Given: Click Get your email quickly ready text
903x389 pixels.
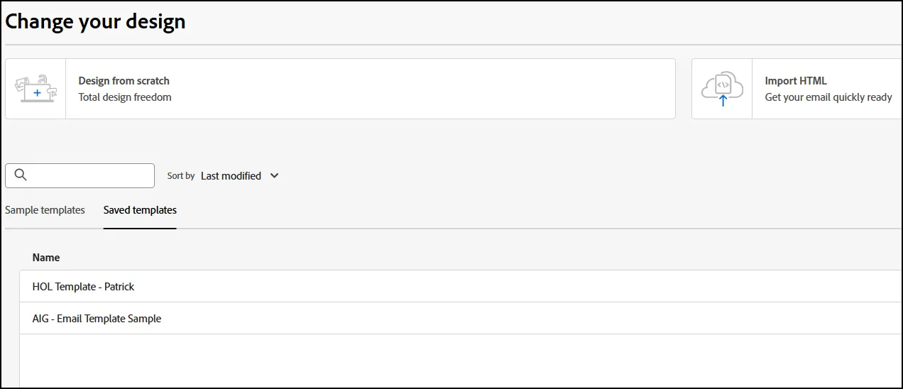Looking at the screenshot, I should pyautogui.click(x=828, y=97).
